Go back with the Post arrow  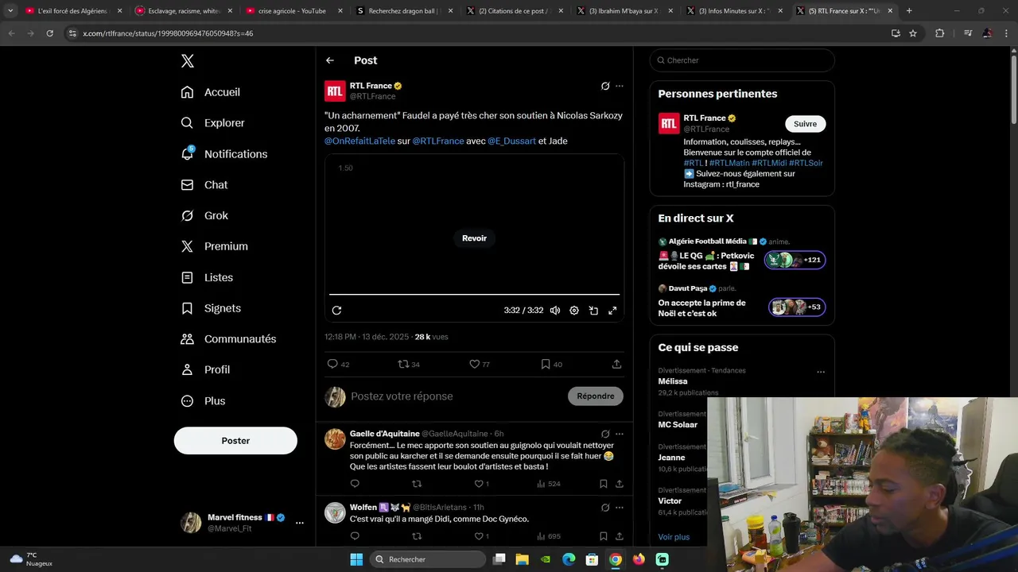330,60
